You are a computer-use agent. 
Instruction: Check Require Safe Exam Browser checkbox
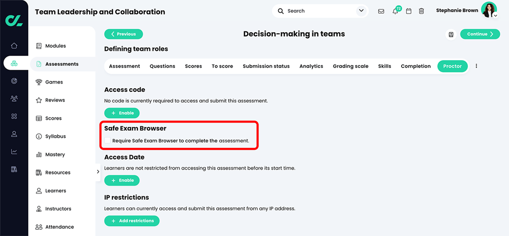pyautogui.click(x=107, y=141)
